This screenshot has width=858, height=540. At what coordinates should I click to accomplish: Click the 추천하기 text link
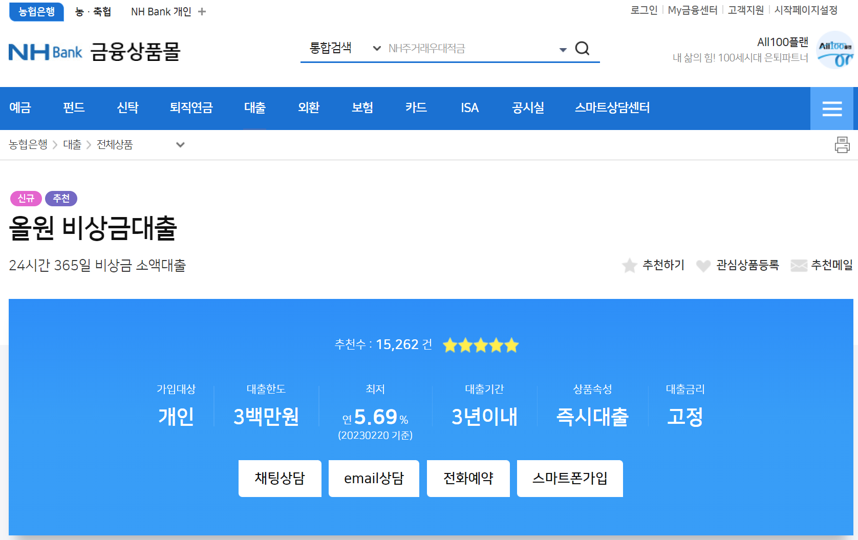click(x=663, y=265)
